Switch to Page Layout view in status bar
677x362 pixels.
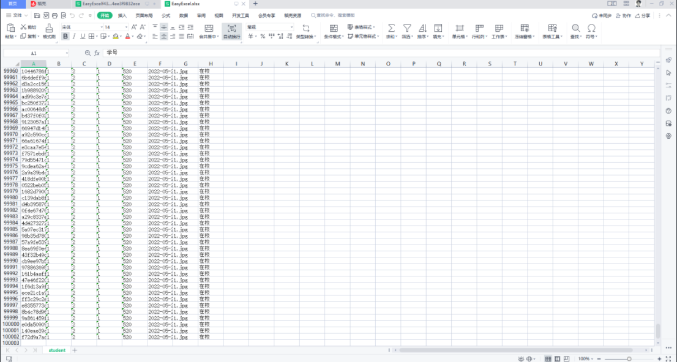click(558, 359)
